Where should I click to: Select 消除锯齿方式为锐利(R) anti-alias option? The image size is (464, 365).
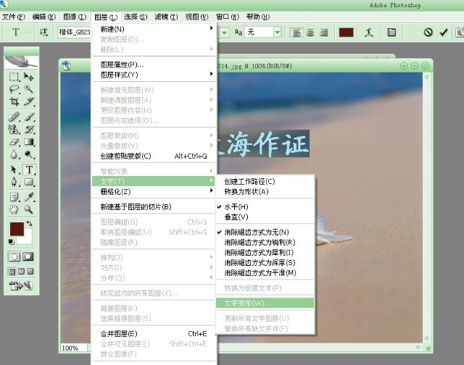(x=260, y=242)
